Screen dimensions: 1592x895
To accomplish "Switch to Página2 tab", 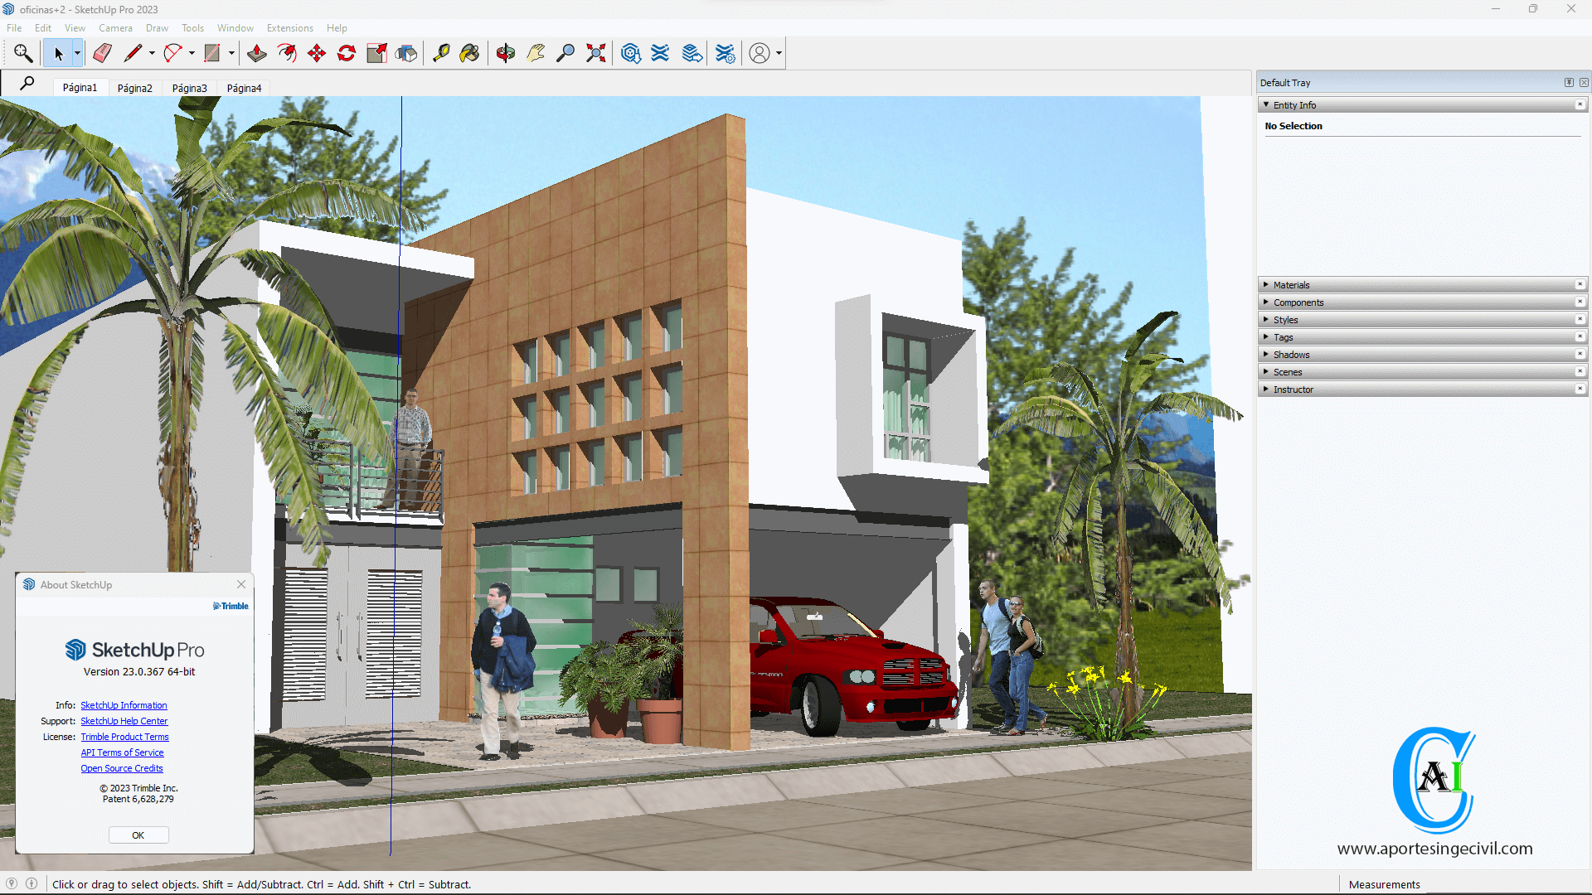I will pyautogui.click(x=133, y=87).
